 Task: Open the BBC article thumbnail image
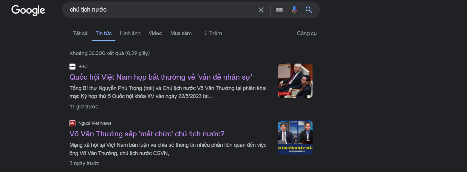pos(295,81)
